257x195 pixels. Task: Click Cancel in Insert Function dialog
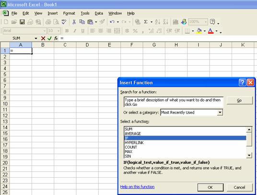(x=239, y=187)
